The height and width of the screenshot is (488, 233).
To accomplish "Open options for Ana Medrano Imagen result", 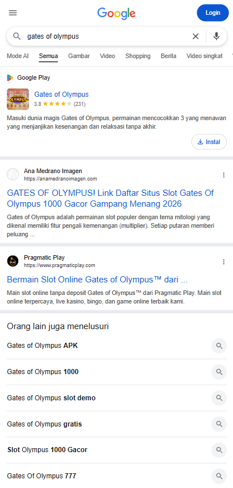I will tap(224, 175).
